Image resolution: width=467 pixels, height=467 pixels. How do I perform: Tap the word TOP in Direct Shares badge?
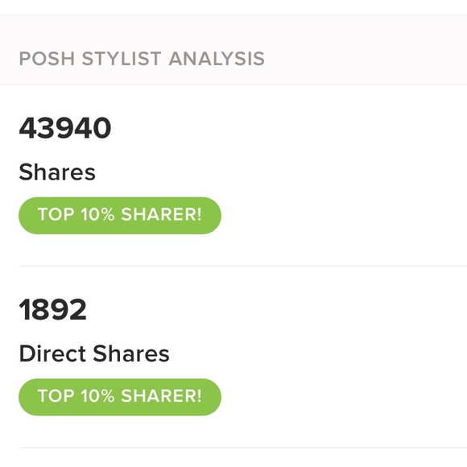[56, 395]
